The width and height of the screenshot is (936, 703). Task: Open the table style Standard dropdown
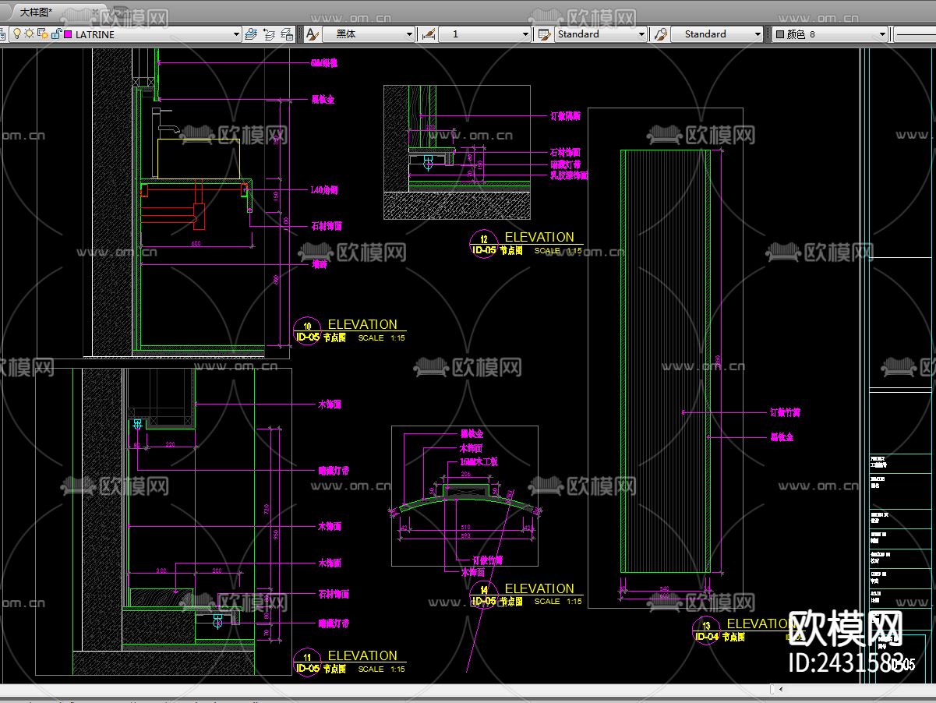coord(641,34)
